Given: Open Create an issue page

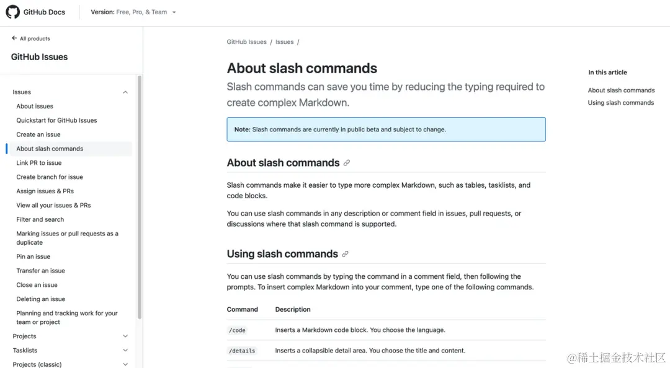Looking at the screenshot, I should click(x=38, y=134).
